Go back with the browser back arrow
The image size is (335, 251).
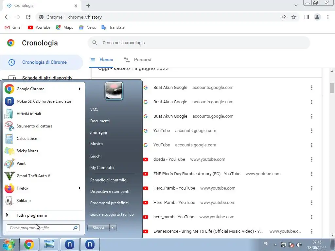click(7, 17)
